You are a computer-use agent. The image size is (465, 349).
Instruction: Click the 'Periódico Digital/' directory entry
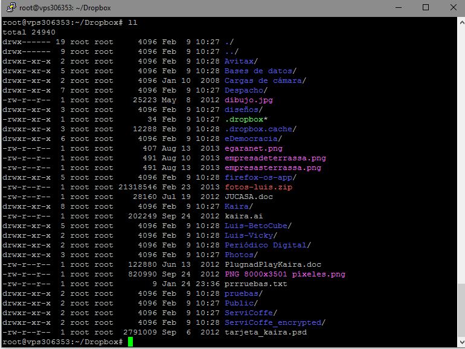(268, 245)
